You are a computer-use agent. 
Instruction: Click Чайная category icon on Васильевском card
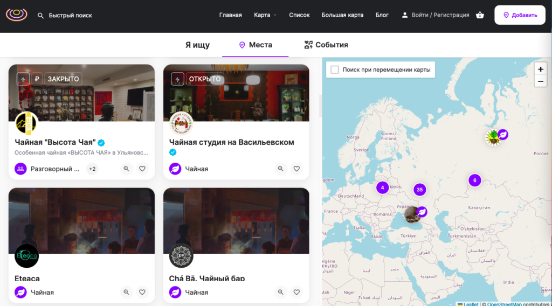coord(175,169)
